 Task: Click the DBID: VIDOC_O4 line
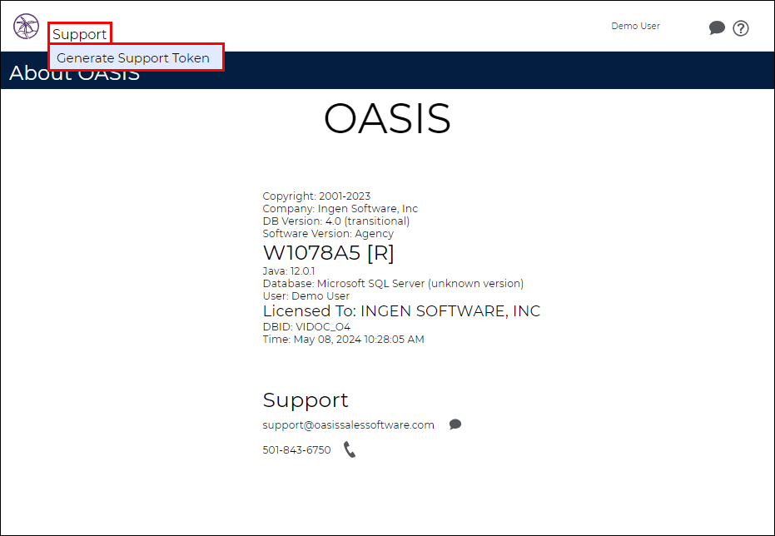point(306,326)
